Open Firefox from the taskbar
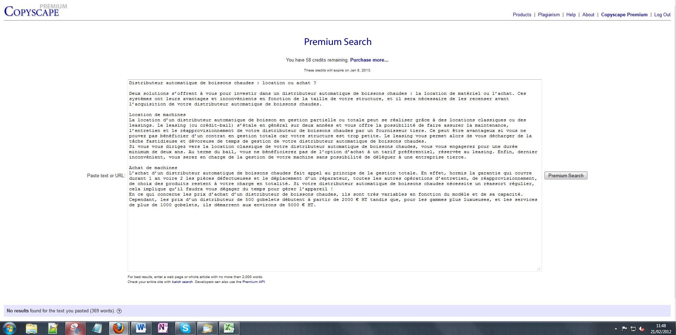 click(x=118, y=328)
